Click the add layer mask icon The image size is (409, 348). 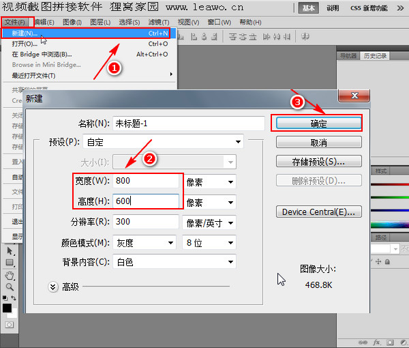click(390, 343)
